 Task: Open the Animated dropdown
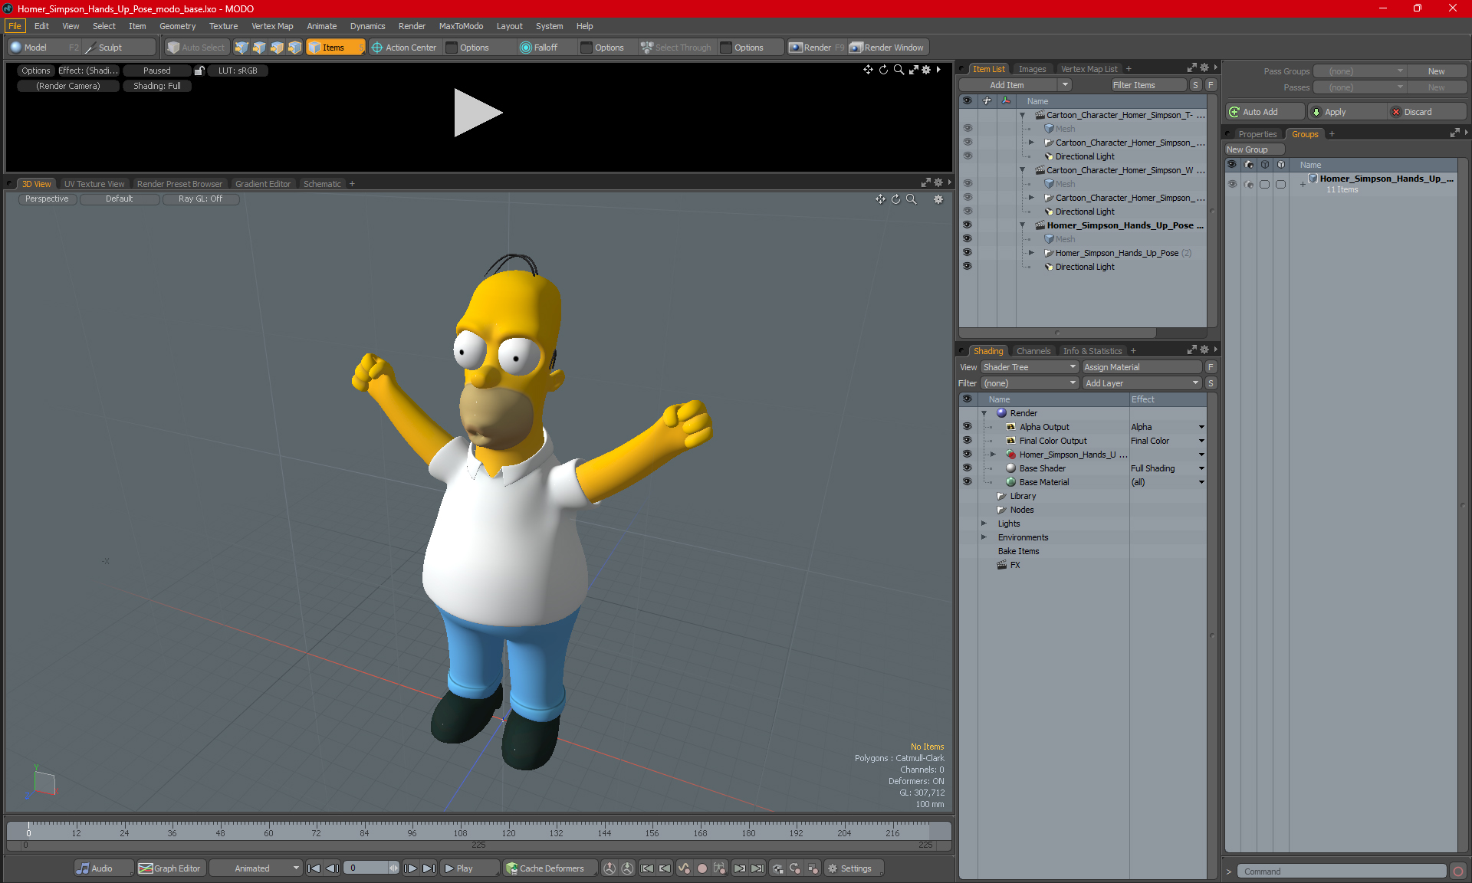point(256,868)
